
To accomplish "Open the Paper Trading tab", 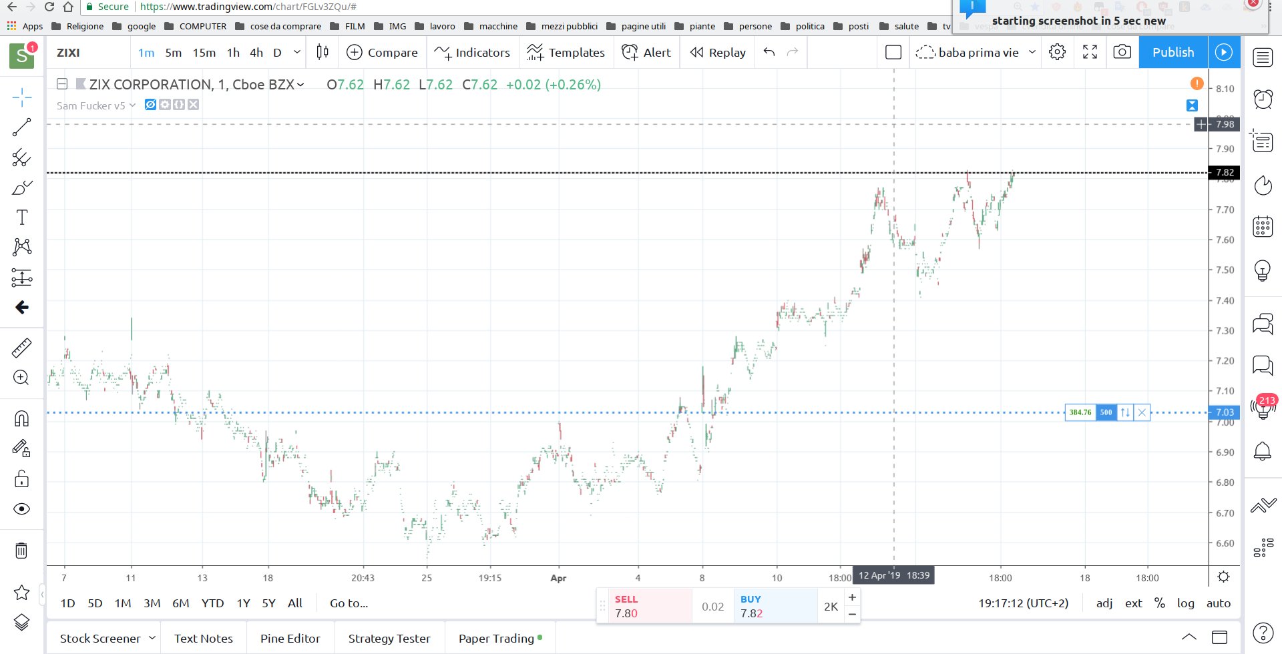I will pyautogui.click(x=500, y=639).
